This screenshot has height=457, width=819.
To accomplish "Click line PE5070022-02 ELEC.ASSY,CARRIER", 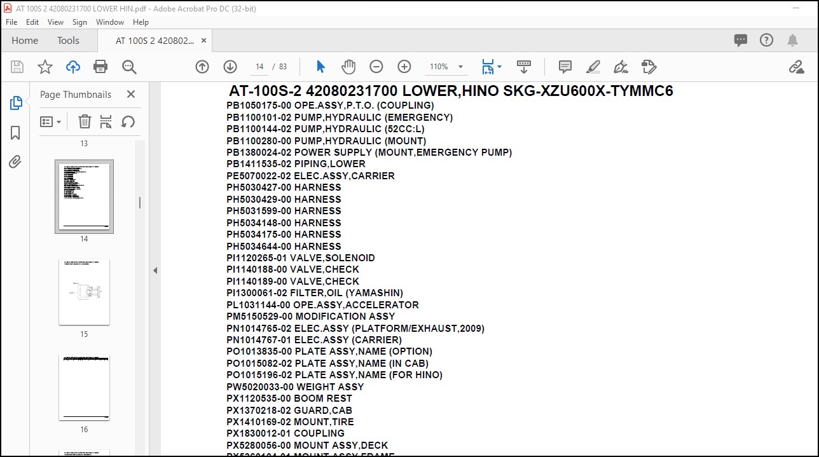I will [x=310, y=176].
